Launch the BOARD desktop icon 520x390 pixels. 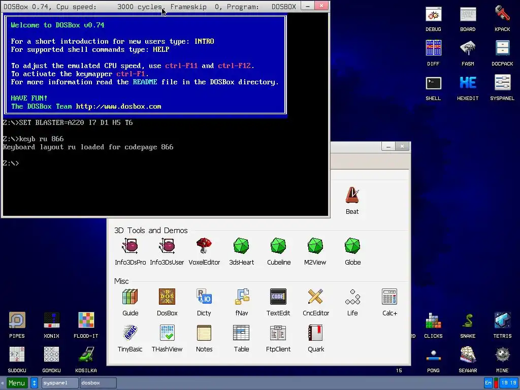pyautogui.click(x=468, y=19)
